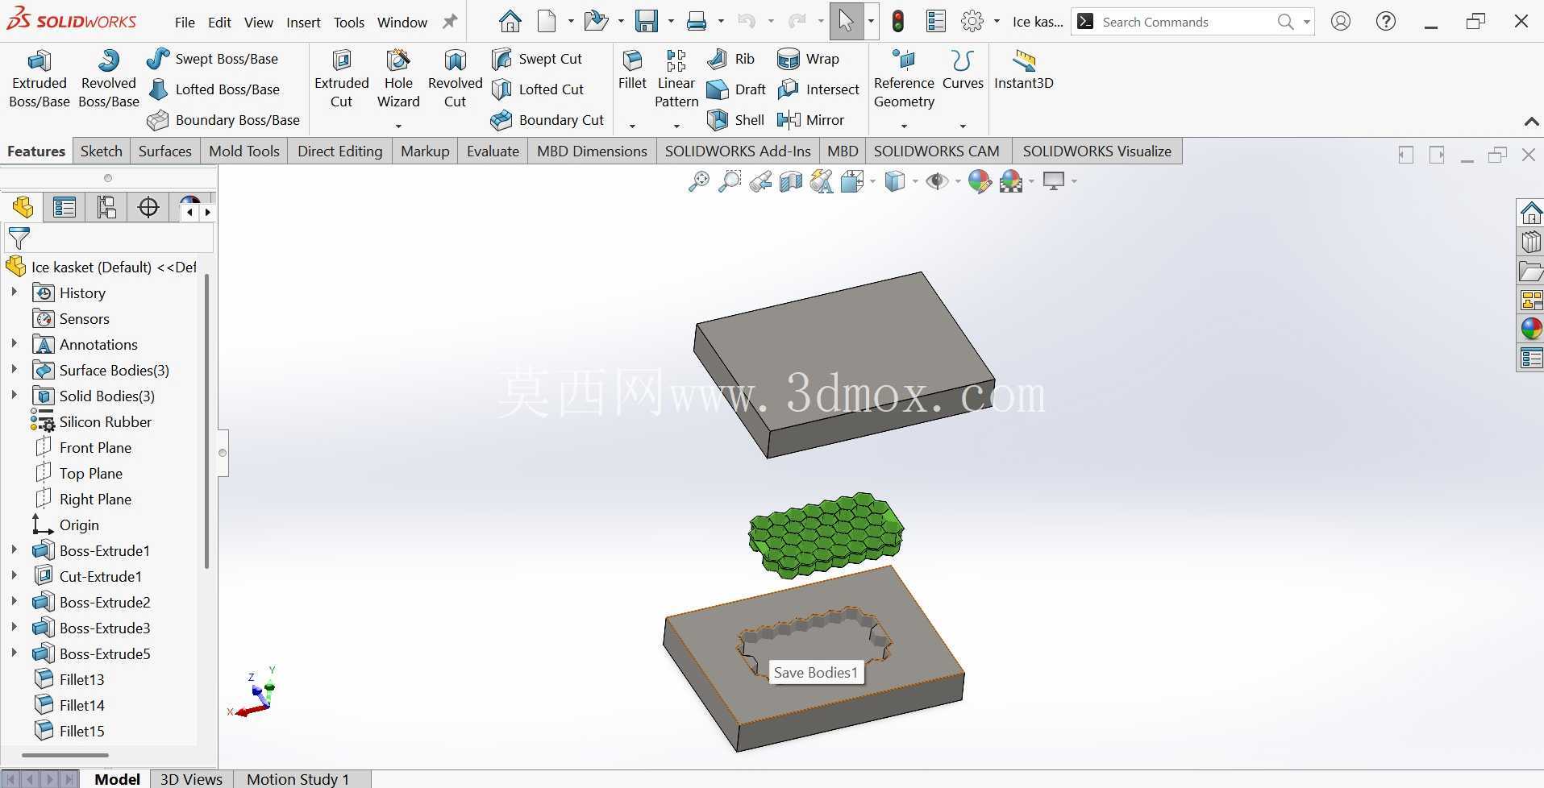Click the Lofted Boss/Base tool
Screen dimensions: 1544x788
coord(214,89)
